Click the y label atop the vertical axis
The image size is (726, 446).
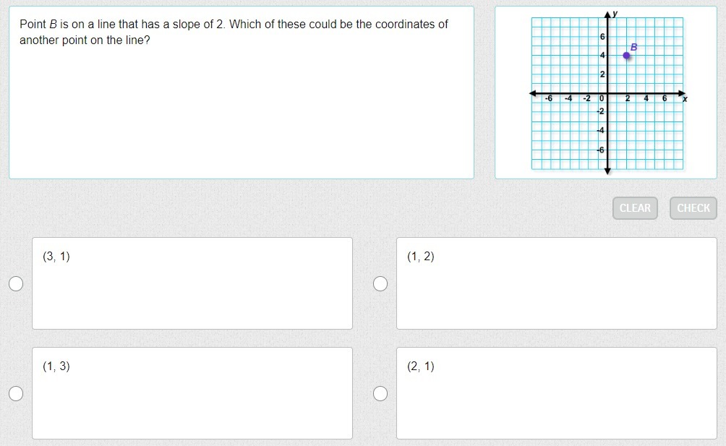[x=615, y=14]
